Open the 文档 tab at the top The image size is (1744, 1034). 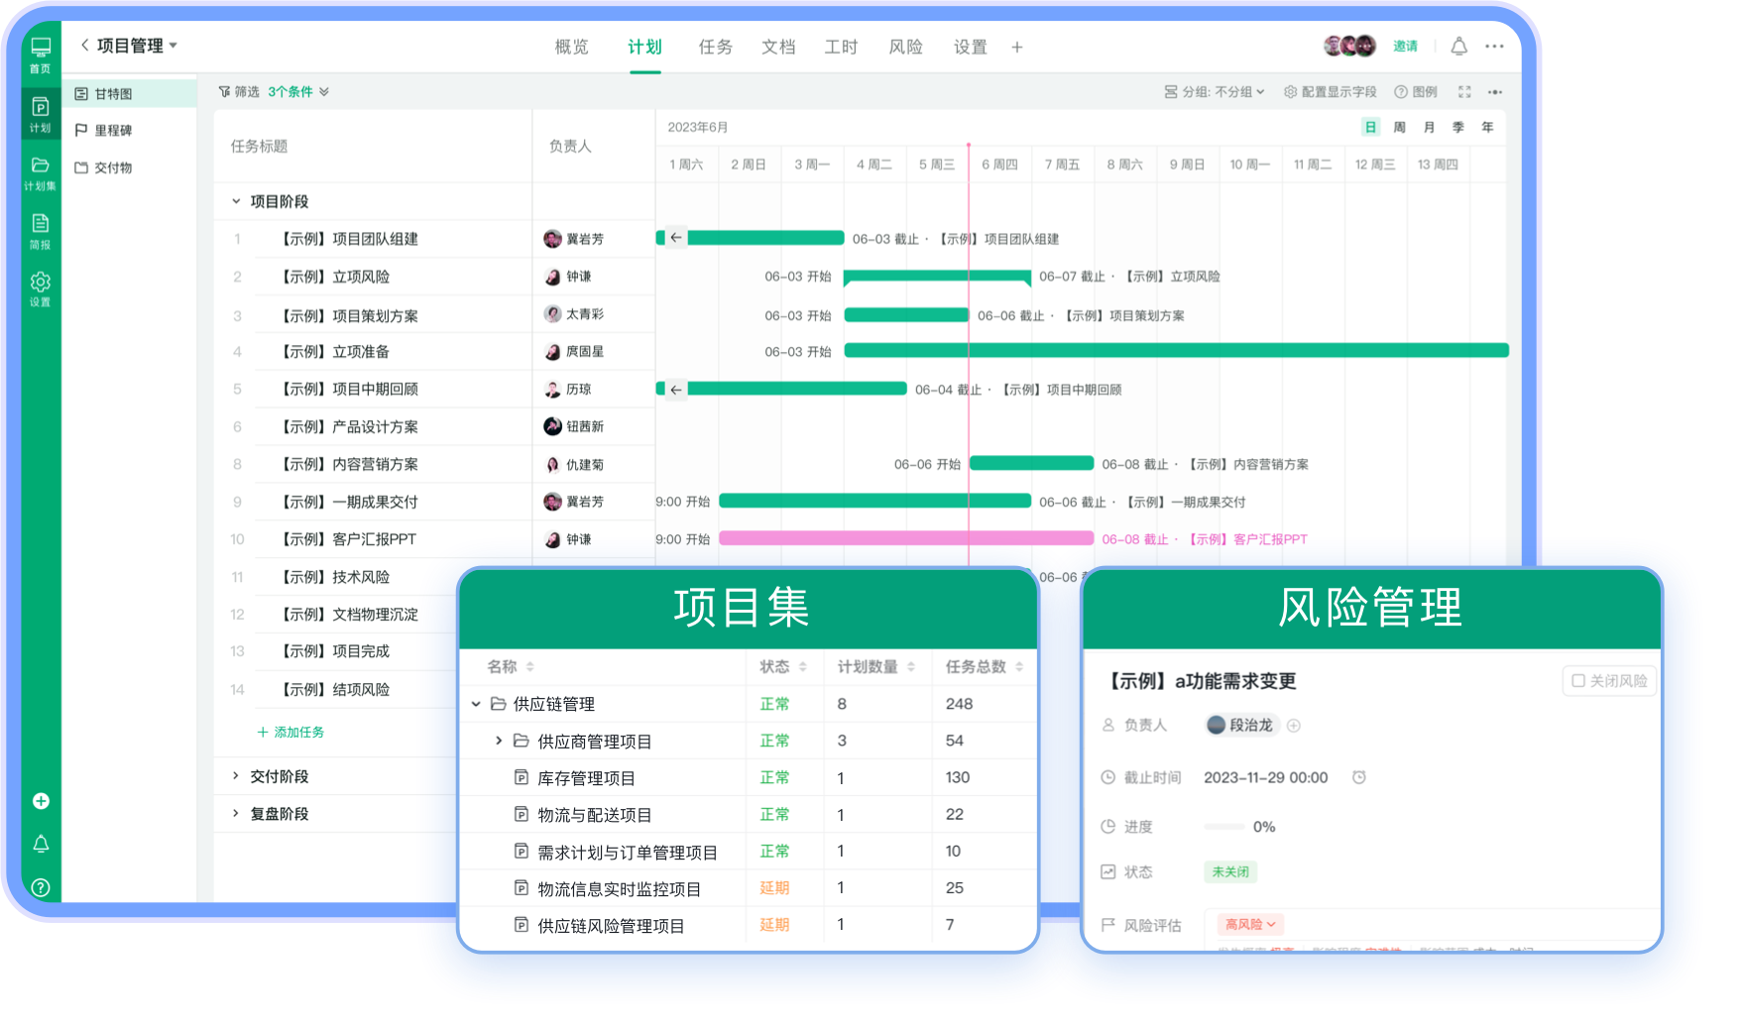[779, 47]
